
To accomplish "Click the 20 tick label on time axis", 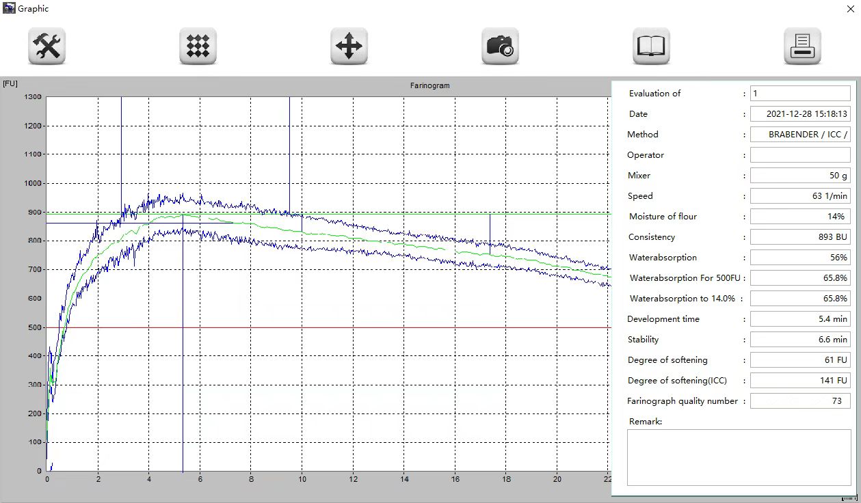I will pyautogui.click(x=557, y=479).
